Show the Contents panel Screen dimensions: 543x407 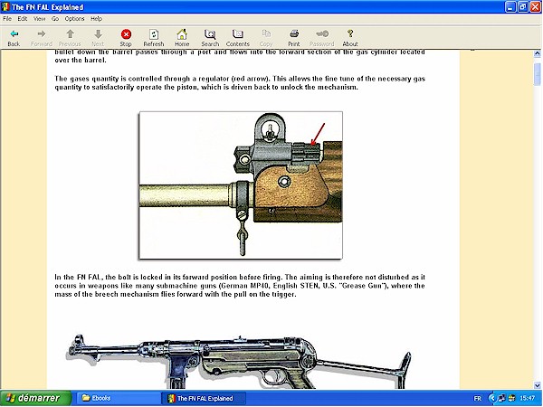(x=237, y=38)
